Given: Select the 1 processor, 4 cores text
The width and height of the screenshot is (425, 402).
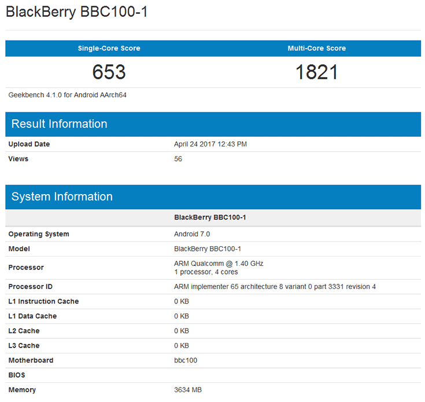Looking at the screenshot, I should [206, 272].
